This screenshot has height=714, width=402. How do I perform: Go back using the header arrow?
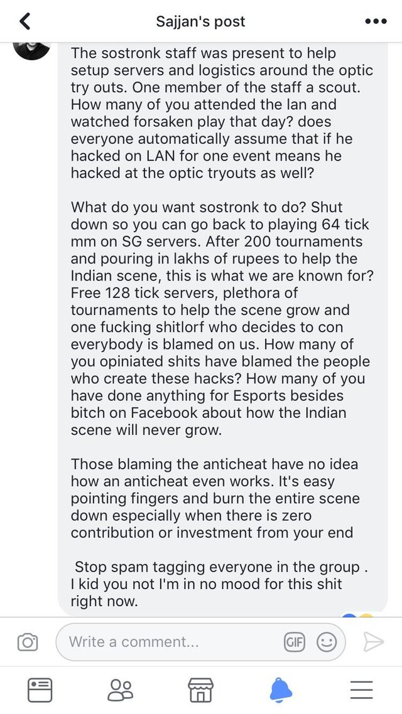point(25,21)
